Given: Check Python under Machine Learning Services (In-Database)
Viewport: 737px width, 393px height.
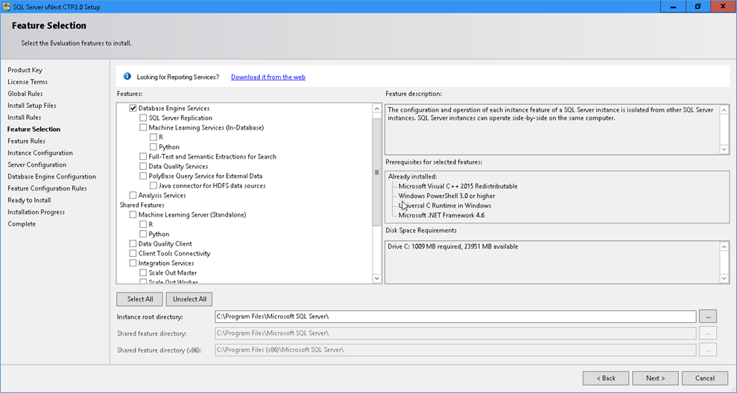Looking at the screenshot, I should [x=154, y=147].
